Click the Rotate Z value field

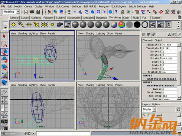pos(169,59)
